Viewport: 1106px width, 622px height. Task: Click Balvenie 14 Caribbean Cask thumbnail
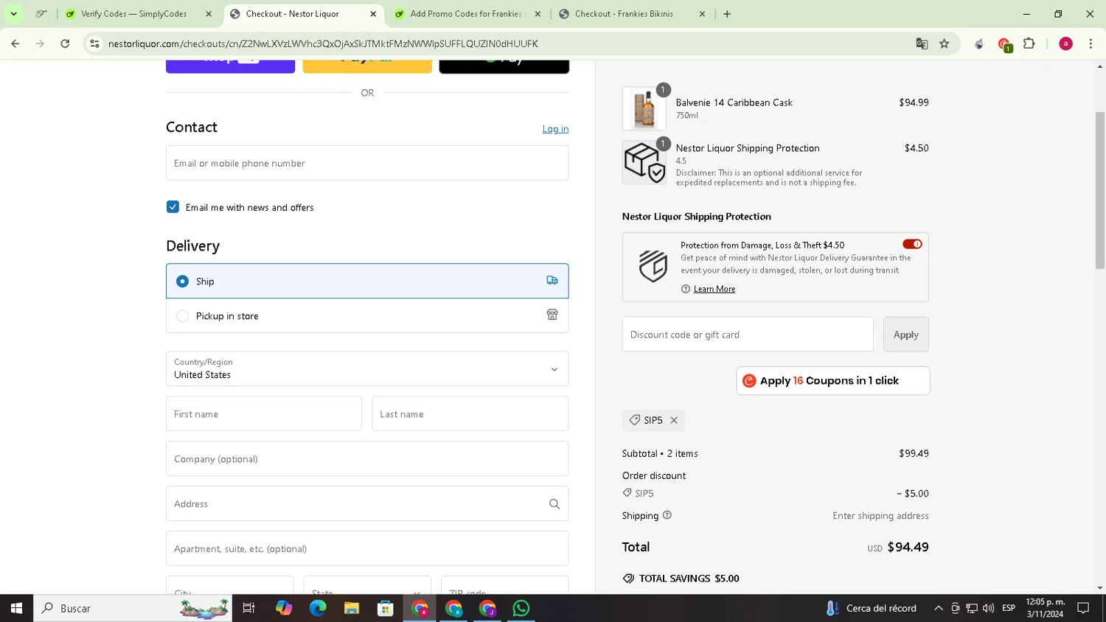(644, 108)
